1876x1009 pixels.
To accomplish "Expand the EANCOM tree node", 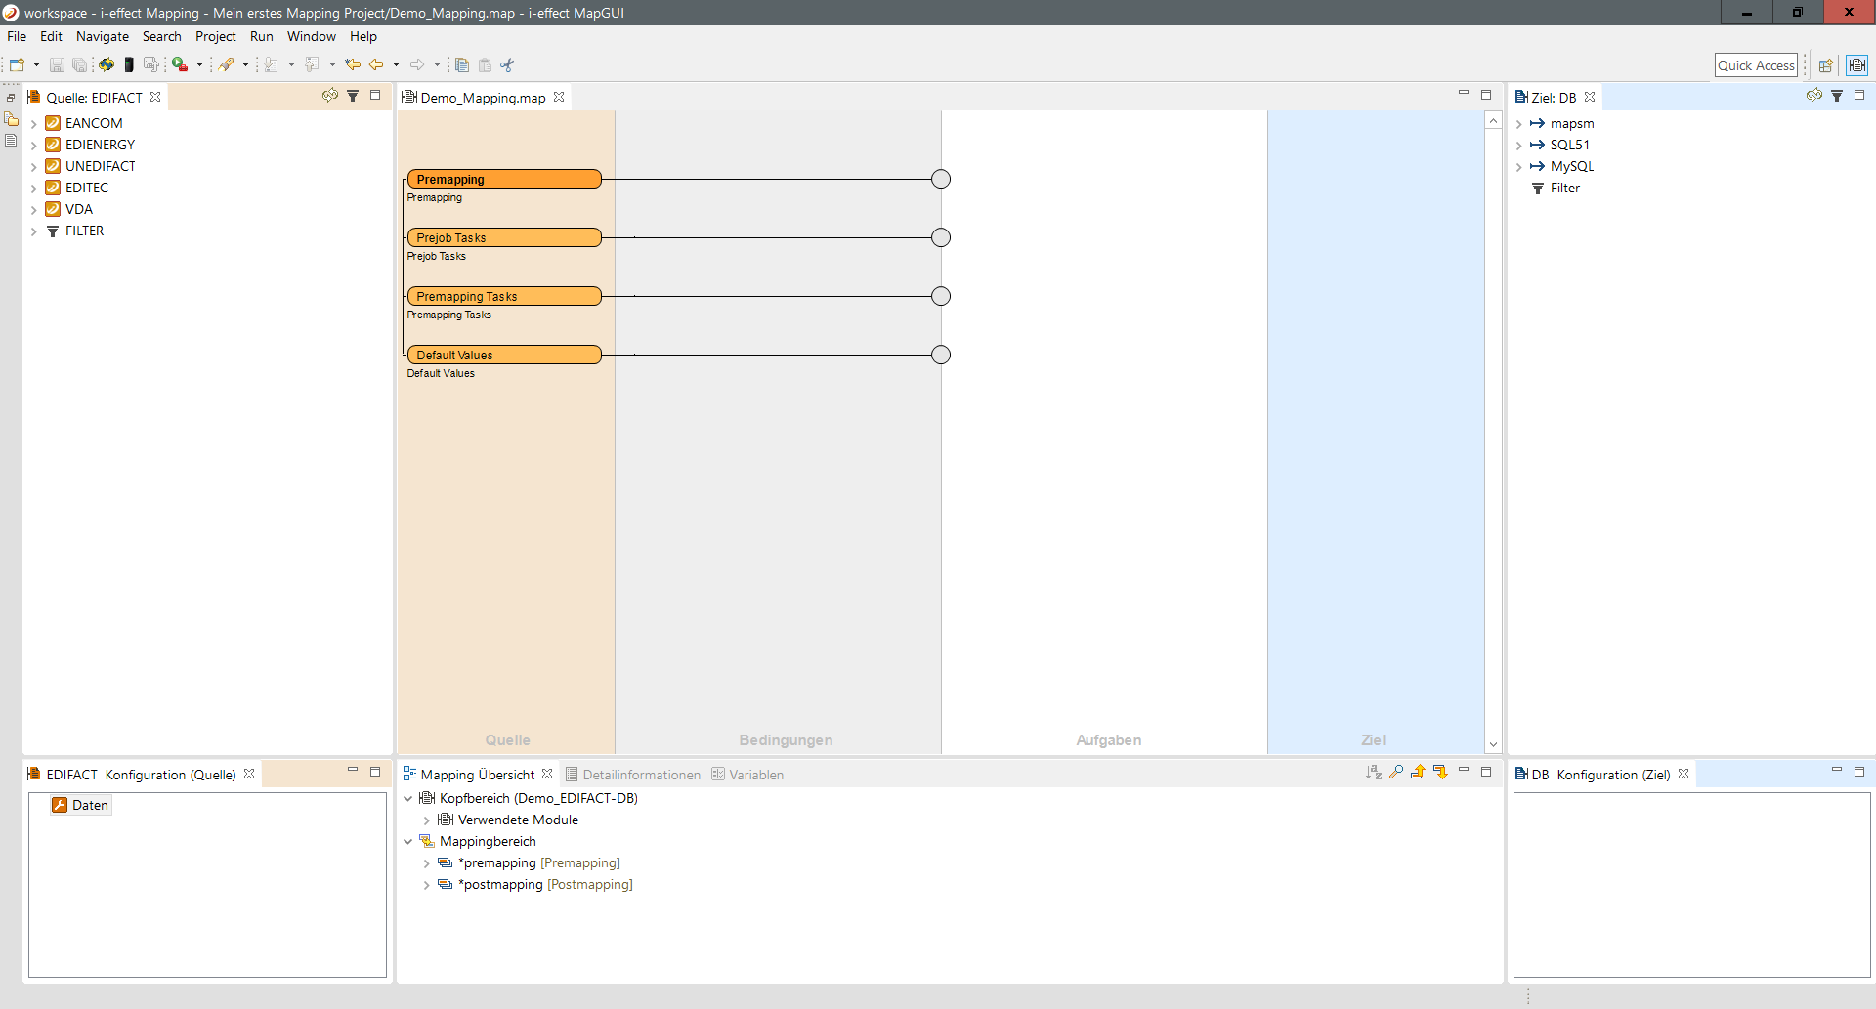I will tap(34, 124).
